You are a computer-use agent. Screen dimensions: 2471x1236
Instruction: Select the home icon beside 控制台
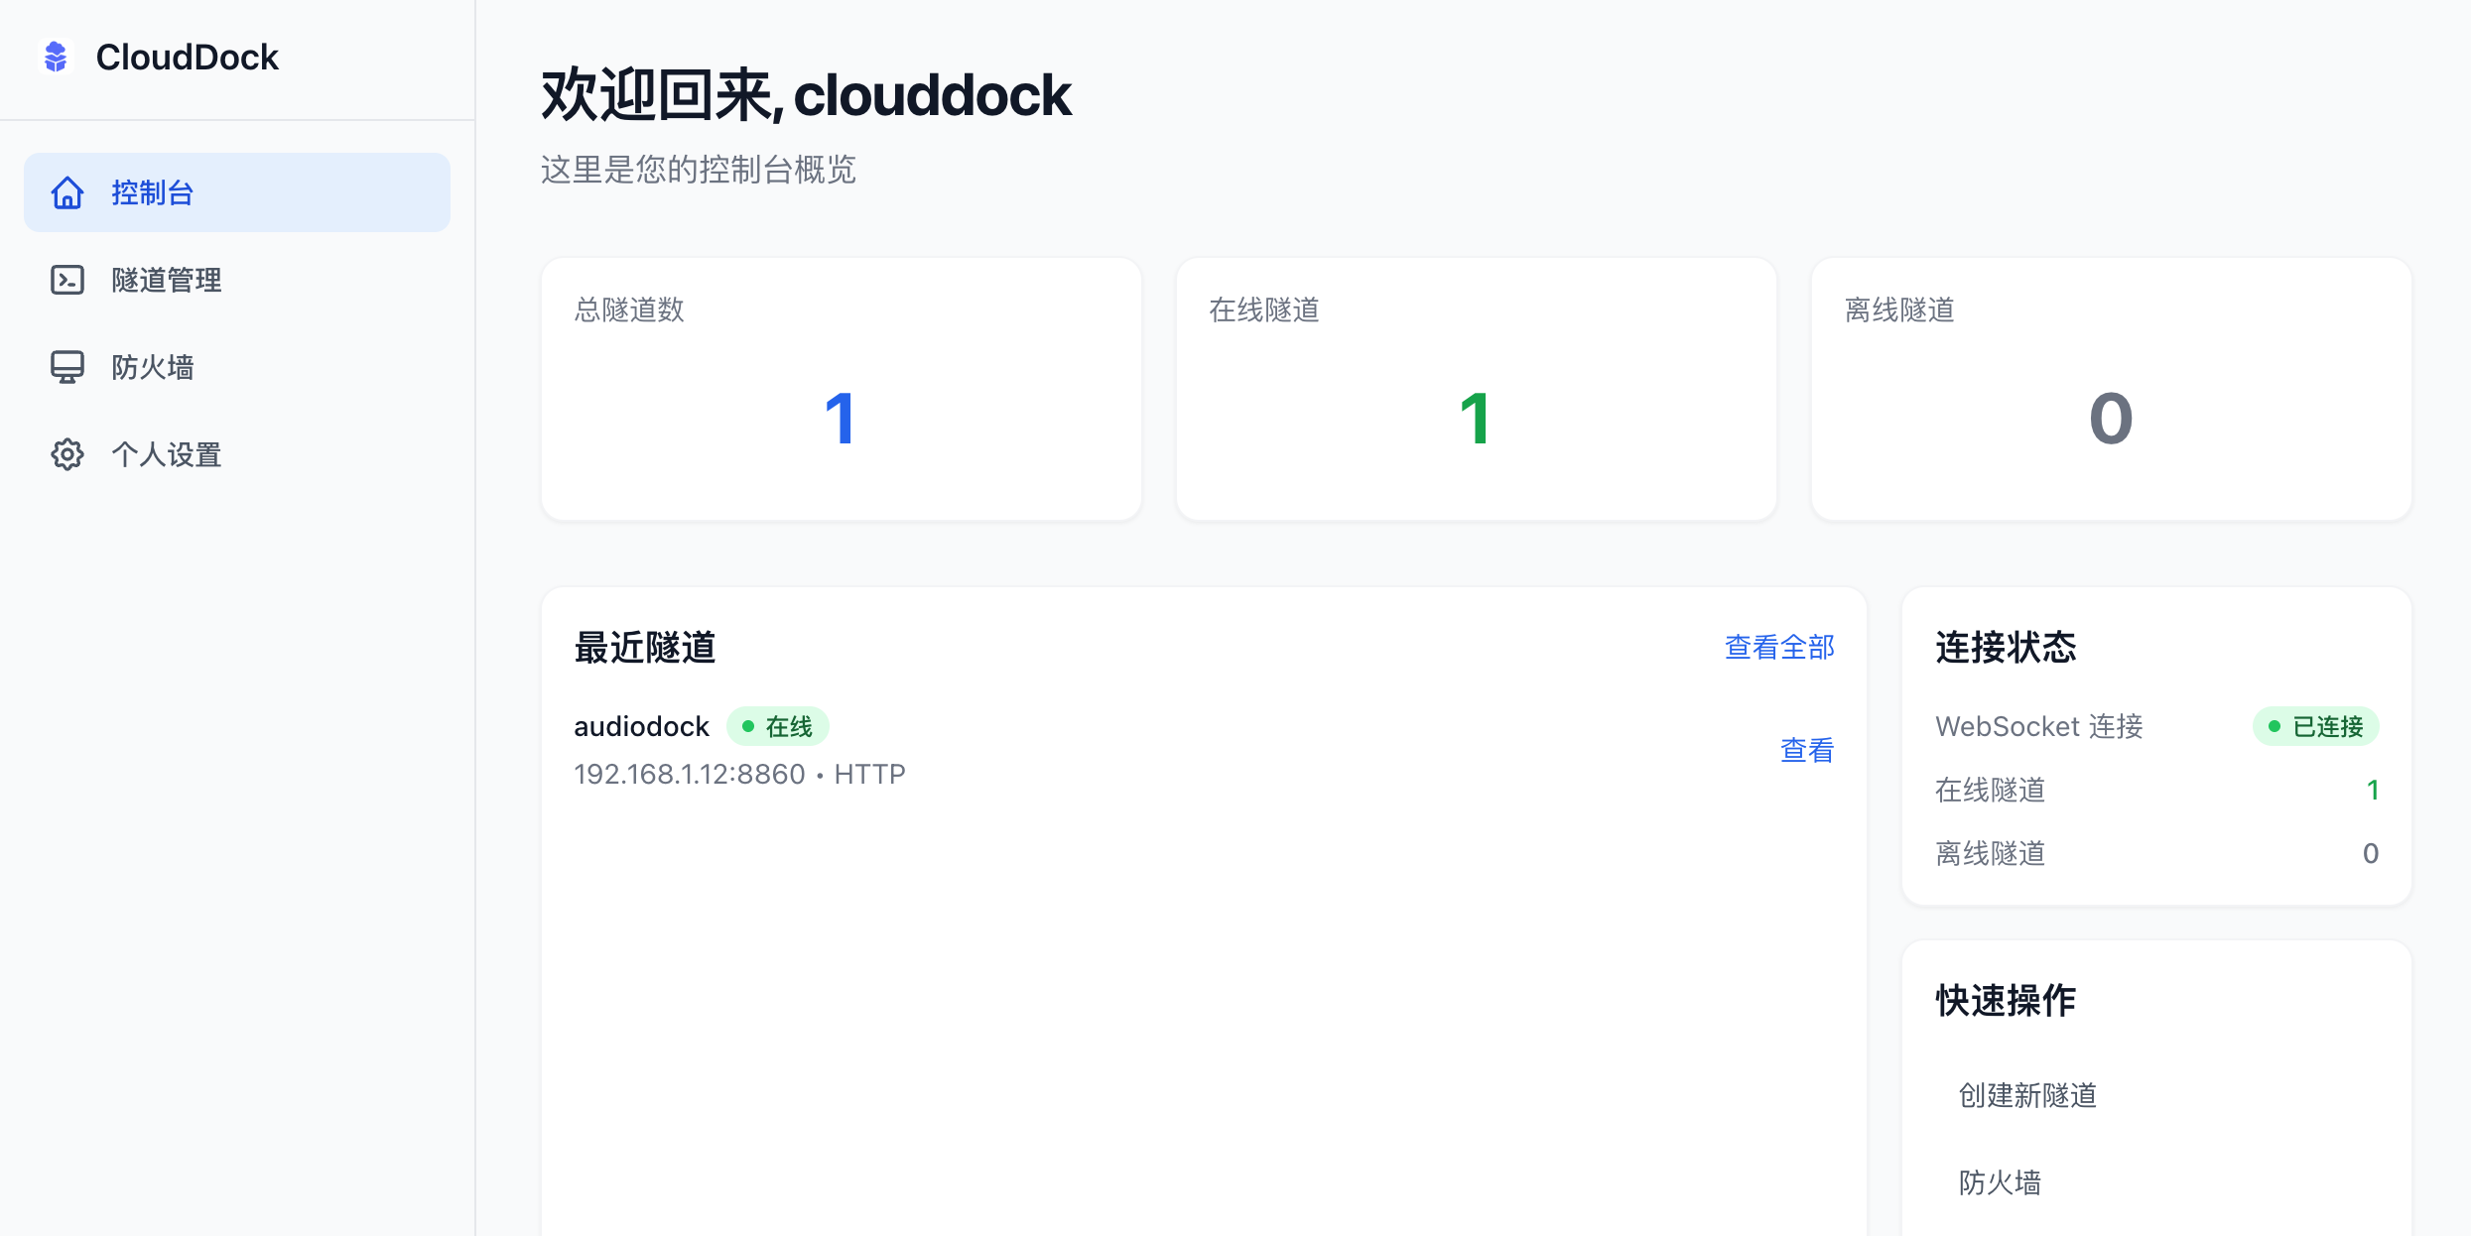click(x=66, y=192)
